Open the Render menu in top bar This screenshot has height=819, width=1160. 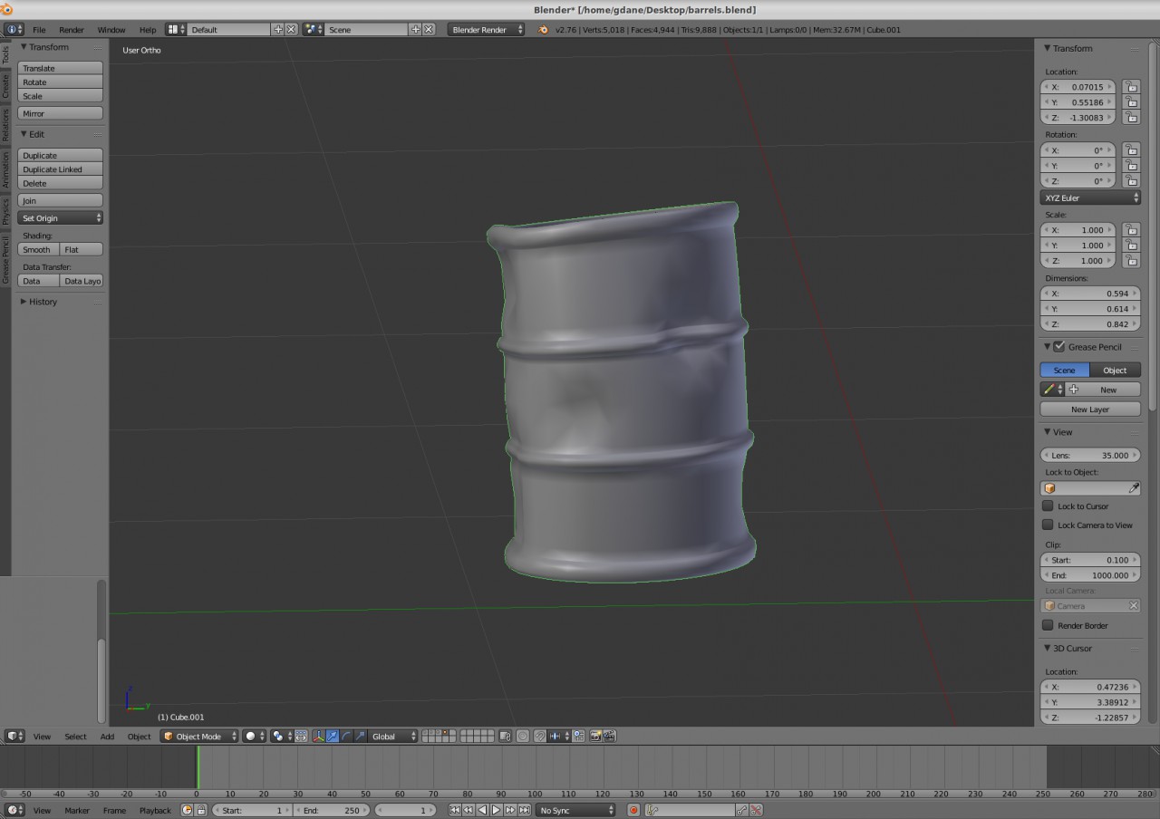(x=72, y=30)
